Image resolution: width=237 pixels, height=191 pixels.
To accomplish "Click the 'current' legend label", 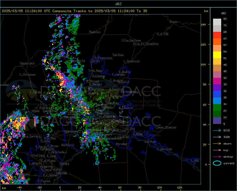I will [x=229, y=163].
